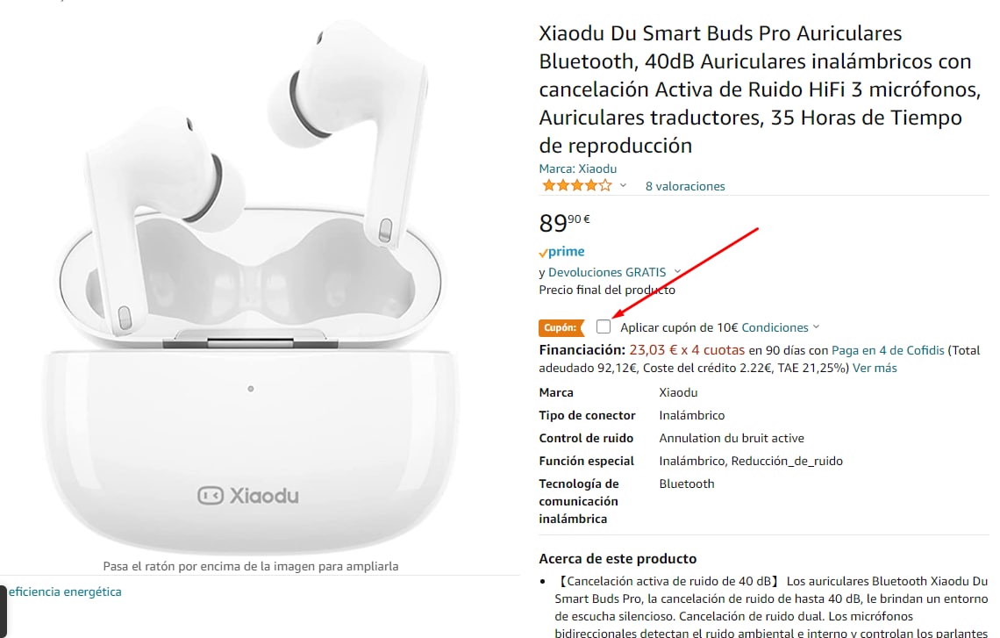Click the Xiaodu logo on the case

point(248,496)
